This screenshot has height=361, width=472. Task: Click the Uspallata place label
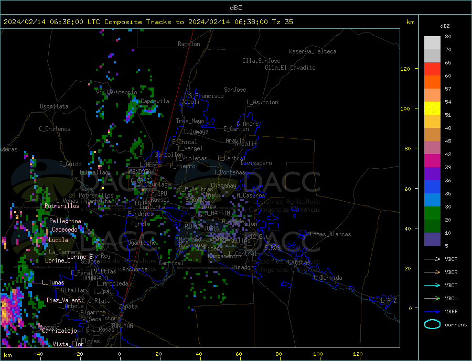(x=54, y=106)
